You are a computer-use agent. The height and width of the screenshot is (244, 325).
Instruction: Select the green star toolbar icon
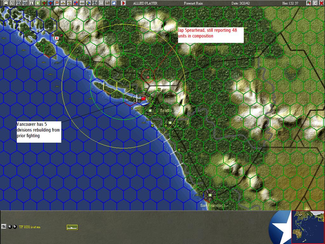37,3
